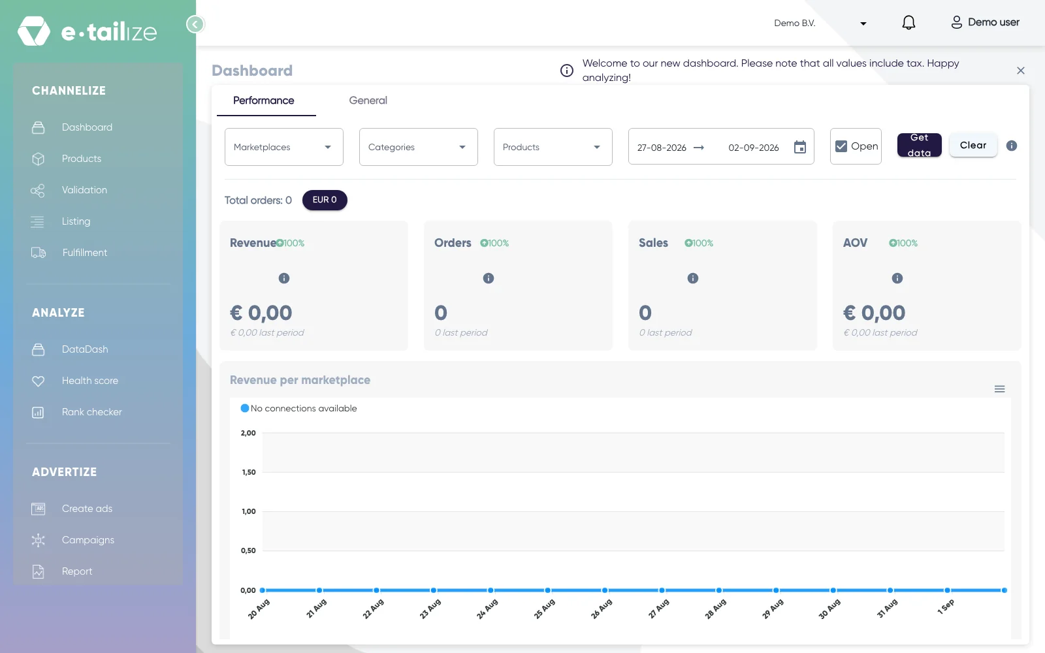Click the Total orders: 0 text
Viewport: 1045px width, 653px height.
pyautogui.click(x=258, y=200)
